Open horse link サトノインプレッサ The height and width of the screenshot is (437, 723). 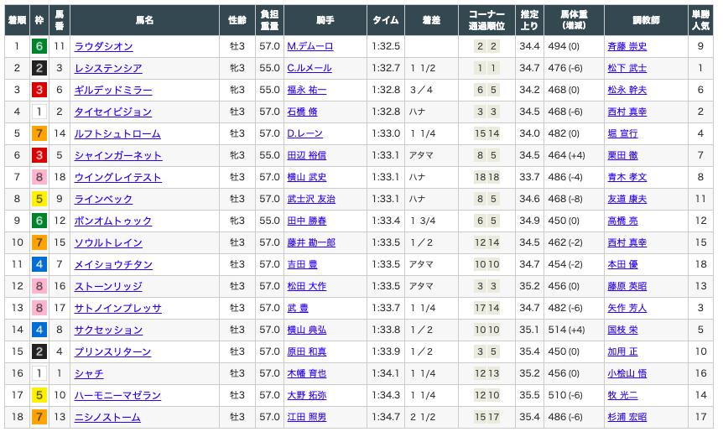[118, 309]
